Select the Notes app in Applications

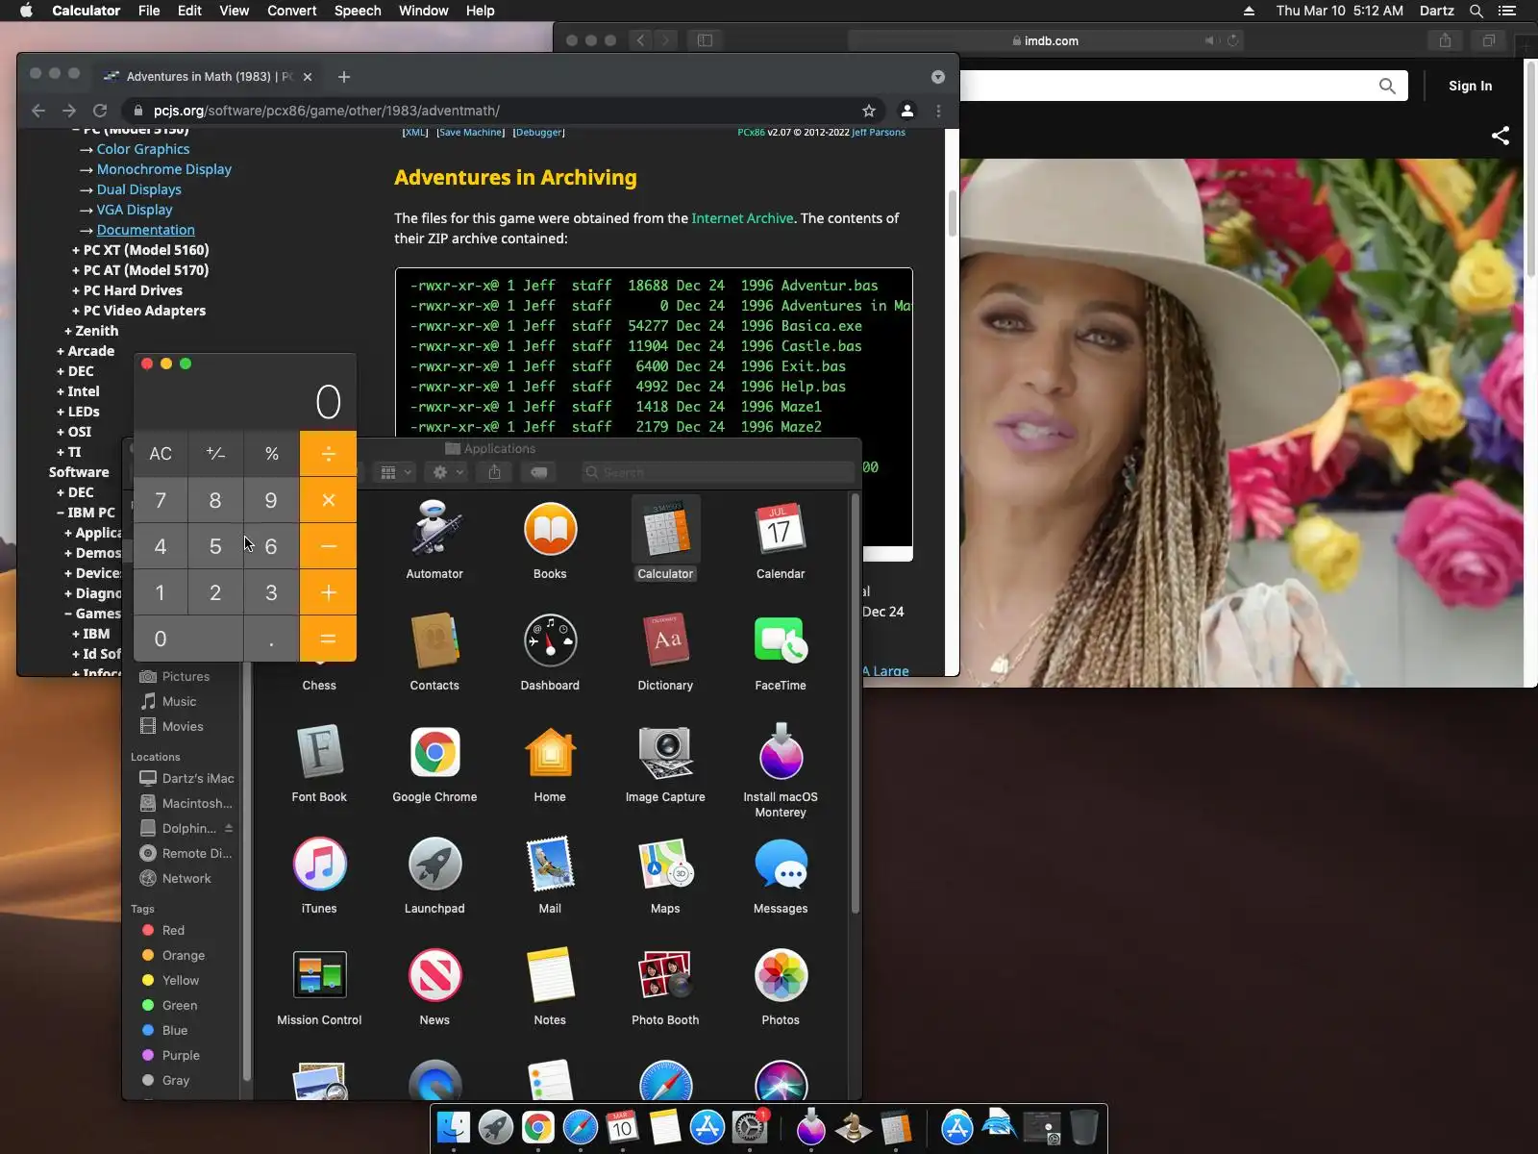[550, 975]
